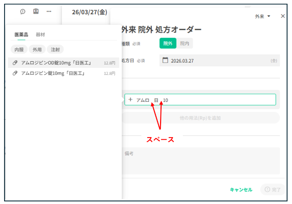Open calendar icon in 処方日 field

coord(165,60)
